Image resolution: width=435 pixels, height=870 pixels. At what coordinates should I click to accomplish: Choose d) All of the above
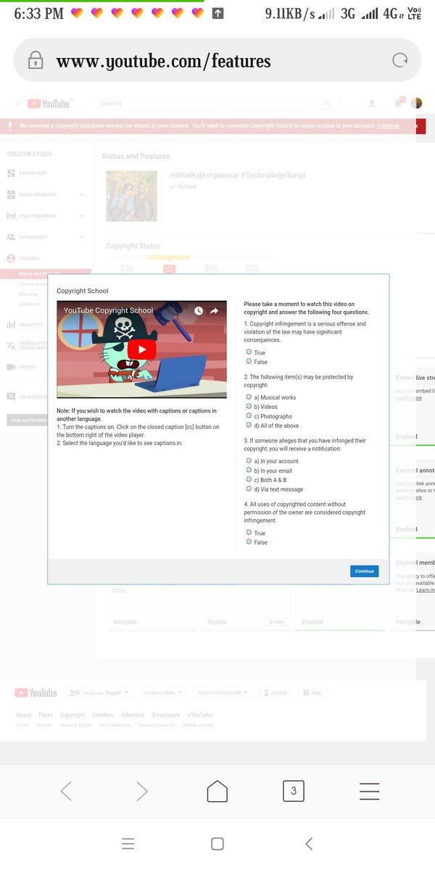pos(249,425)
